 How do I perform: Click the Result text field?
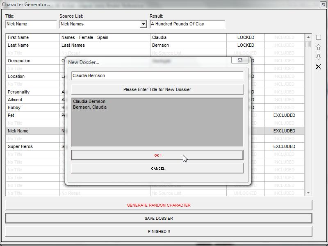tap(187, 24)
